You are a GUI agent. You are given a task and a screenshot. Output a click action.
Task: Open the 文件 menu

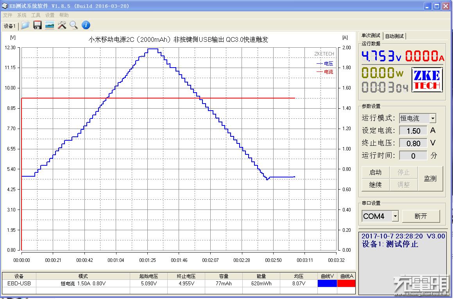coord(8,15)
